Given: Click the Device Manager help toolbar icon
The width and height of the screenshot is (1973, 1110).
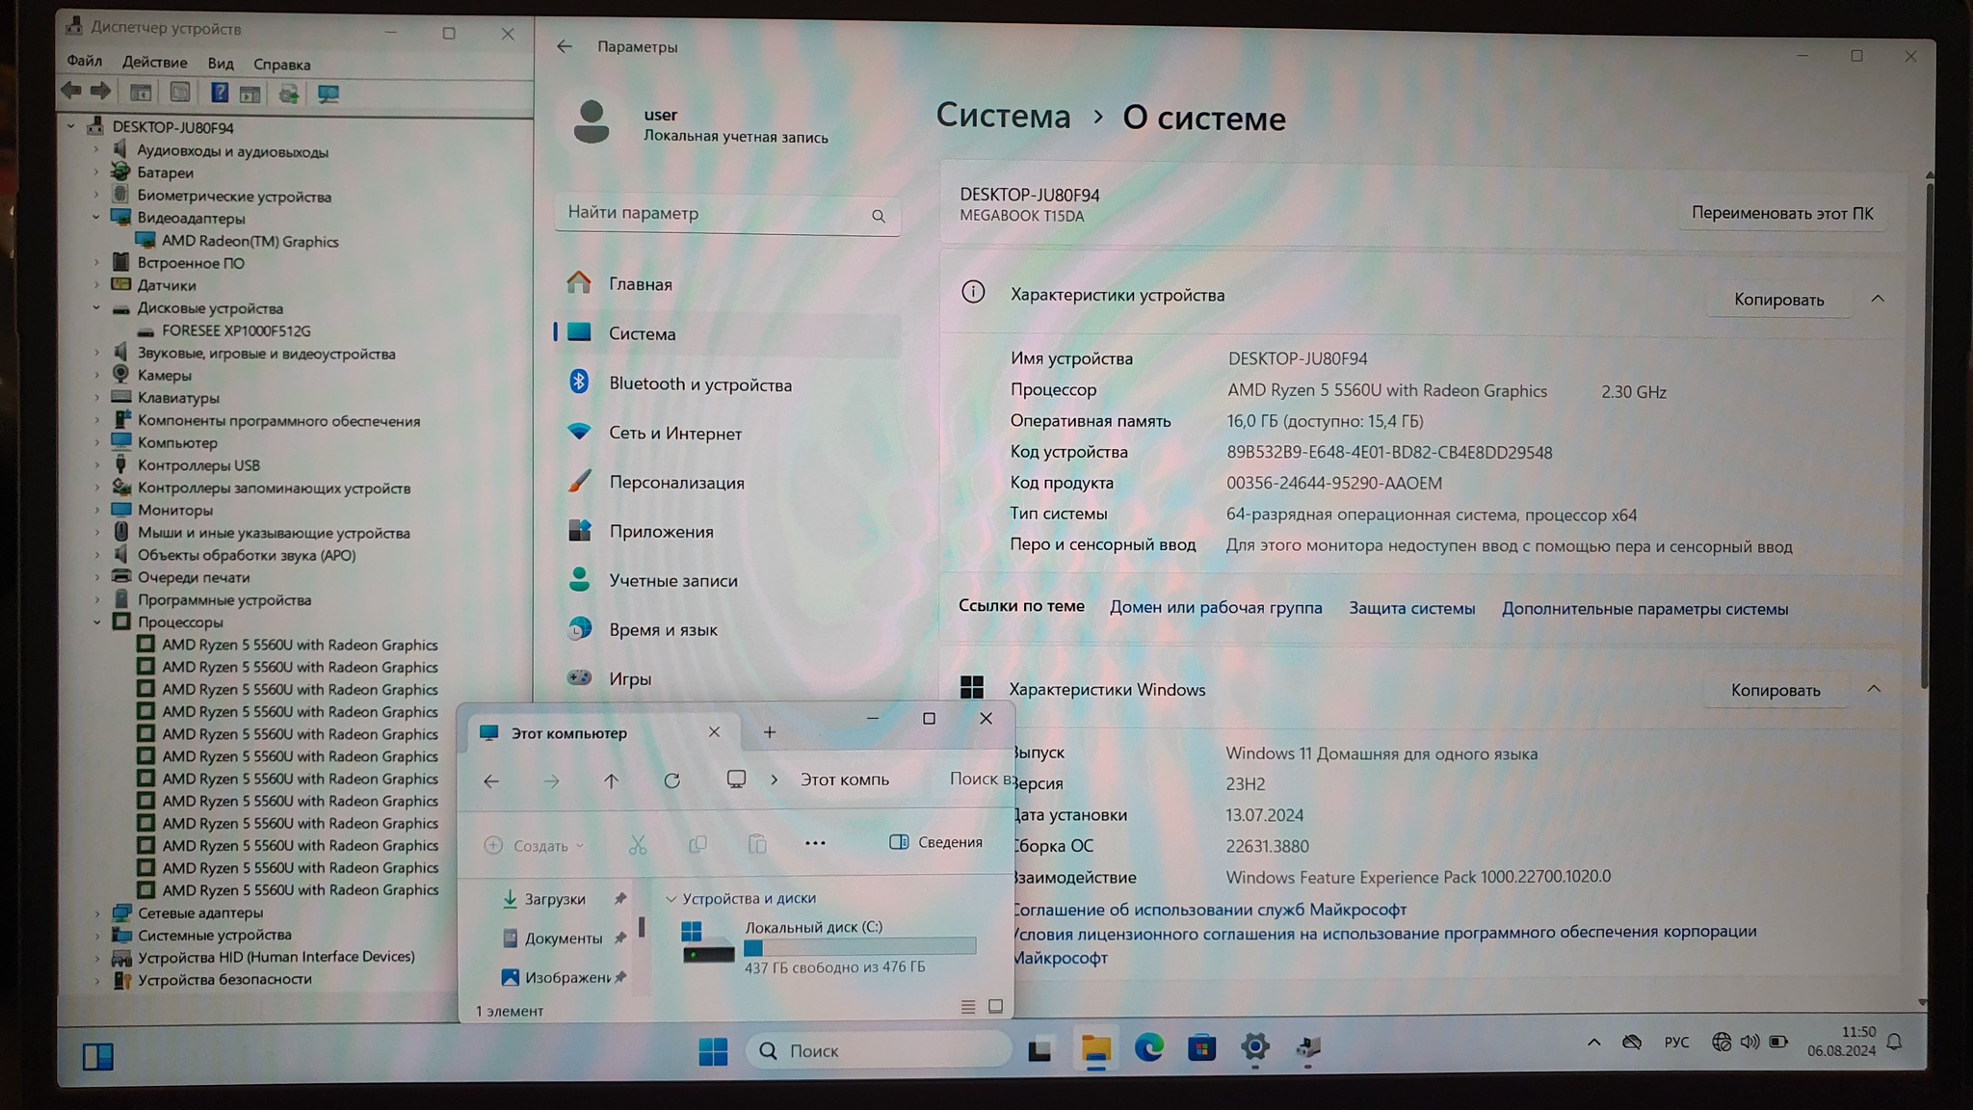Looking at the screenshot, I should click(220, 92).
